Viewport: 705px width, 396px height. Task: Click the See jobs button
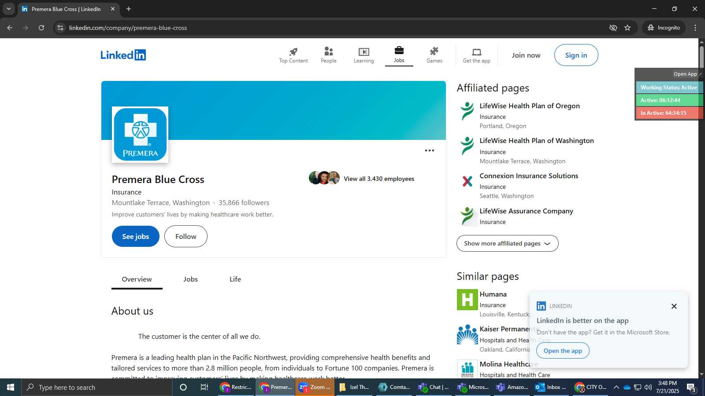[x=135, y=236]
